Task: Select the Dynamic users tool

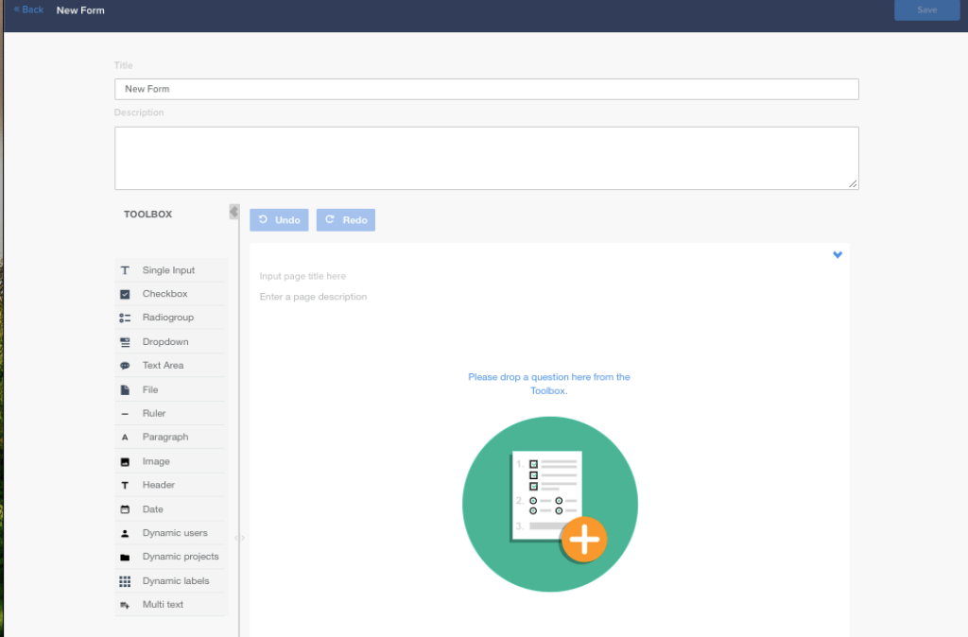Action: pyautogui.click(x=171, y=532)
